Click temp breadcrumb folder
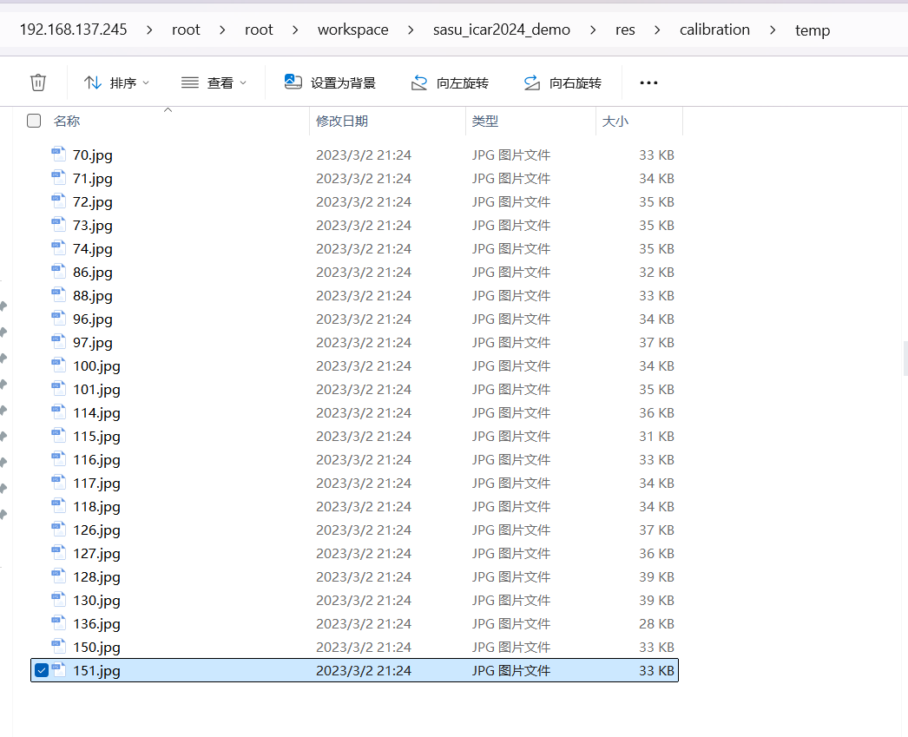The width and height of the screenshot is (908, 737). [813, 30]
